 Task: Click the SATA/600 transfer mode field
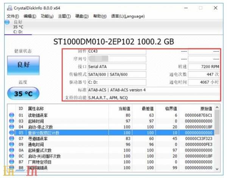[x=117, y=75]
